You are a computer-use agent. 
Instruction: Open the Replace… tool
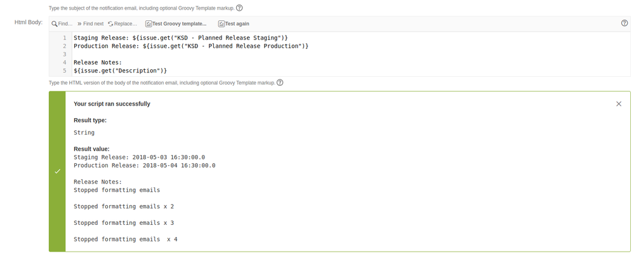click(122, 24)
